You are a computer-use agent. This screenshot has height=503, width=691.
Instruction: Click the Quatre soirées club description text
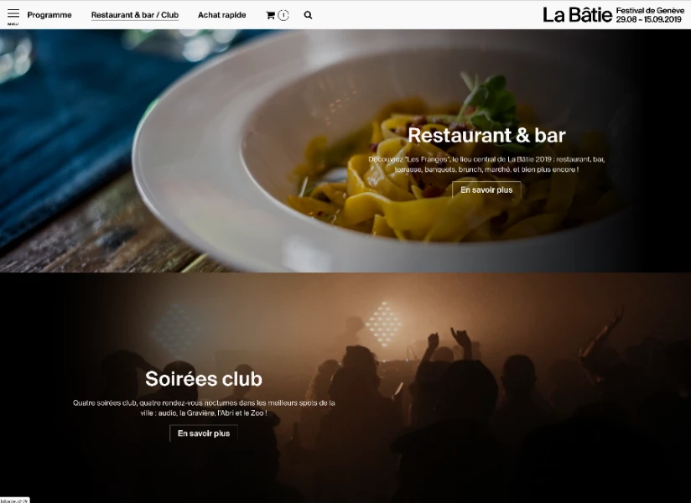[x=204, y=408]
